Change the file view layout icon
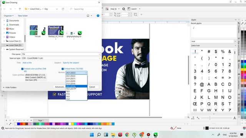 click(x=88, y=16)
